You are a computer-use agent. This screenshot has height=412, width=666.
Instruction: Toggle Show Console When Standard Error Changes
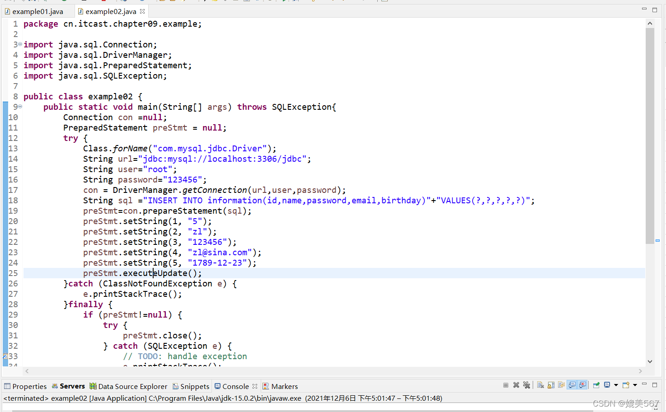pyautogui.click(x=582, y=384)
